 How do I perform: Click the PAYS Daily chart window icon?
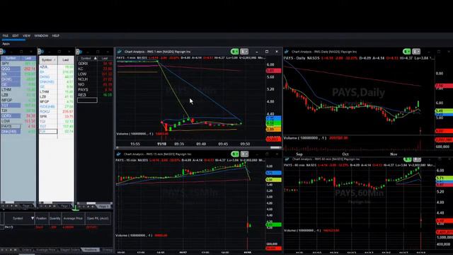pos(287,52)
